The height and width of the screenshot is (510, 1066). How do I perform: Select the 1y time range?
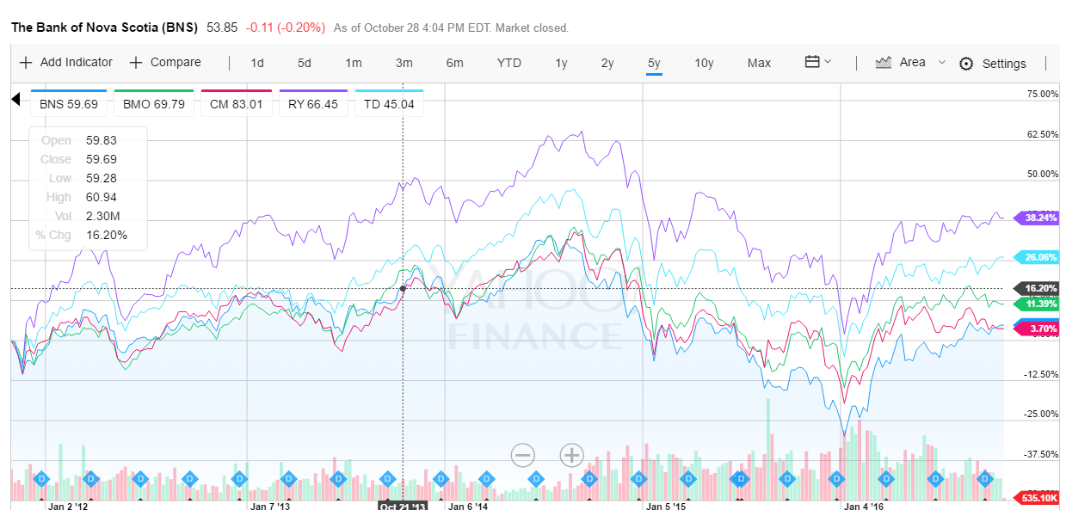coord(561,63)
